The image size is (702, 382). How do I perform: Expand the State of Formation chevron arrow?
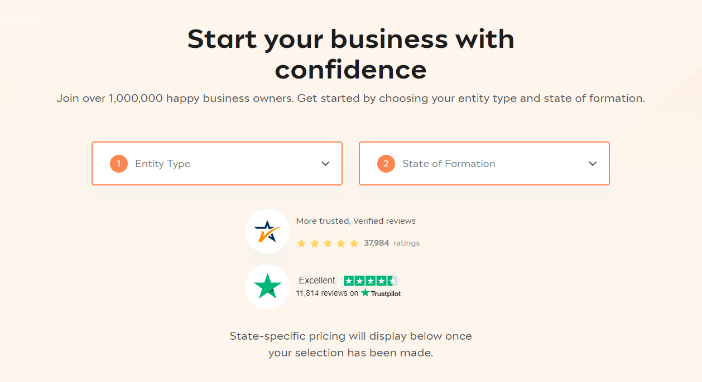click(x=593, y=164)
